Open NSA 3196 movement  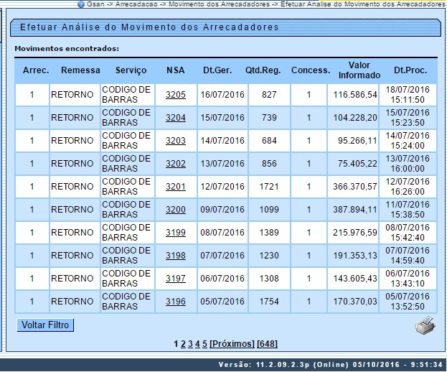tap(175, 302)
